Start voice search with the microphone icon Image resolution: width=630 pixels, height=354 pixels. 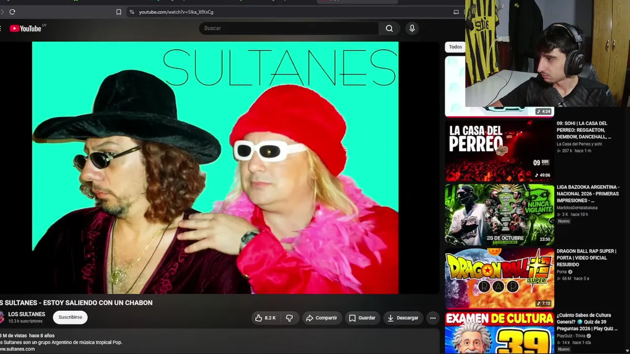[x=412, y=29]
